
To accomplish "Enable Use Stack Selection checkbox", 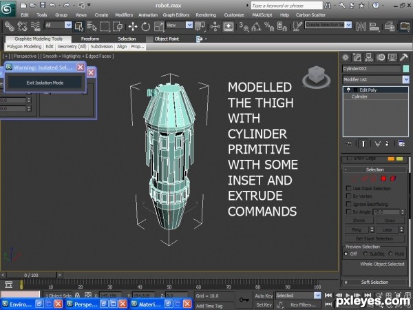I will pos(348,188).
